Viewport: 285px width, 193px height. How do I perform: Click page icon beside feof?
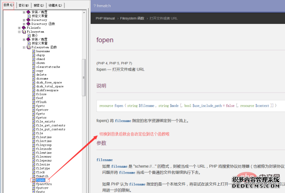[34, 98]
